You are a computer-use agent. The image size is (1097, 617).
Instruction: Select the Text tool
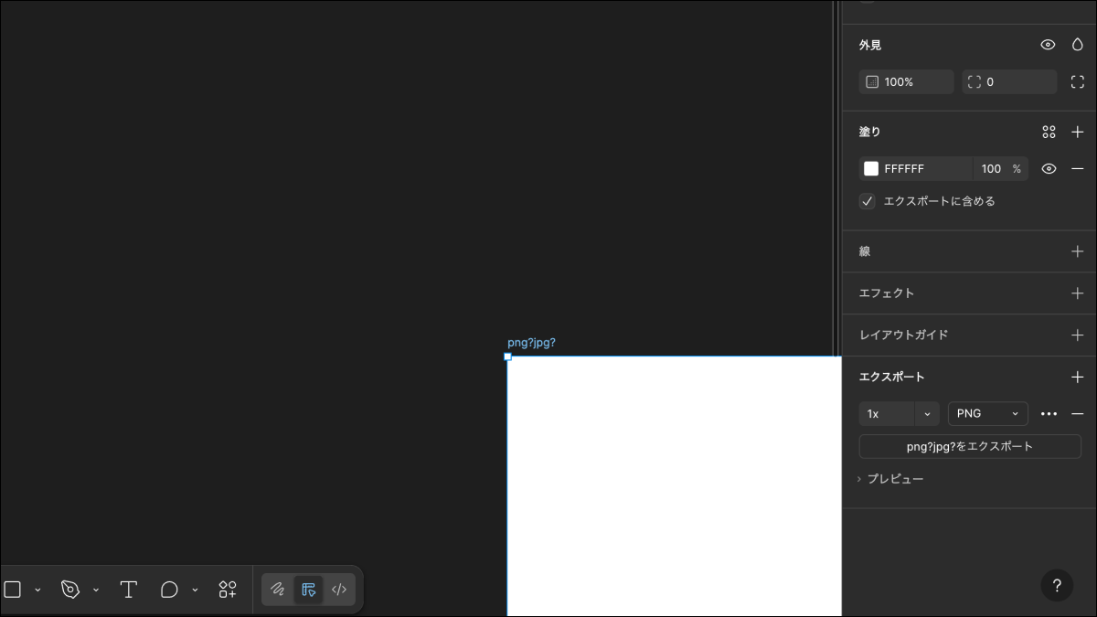coord(129,590)
